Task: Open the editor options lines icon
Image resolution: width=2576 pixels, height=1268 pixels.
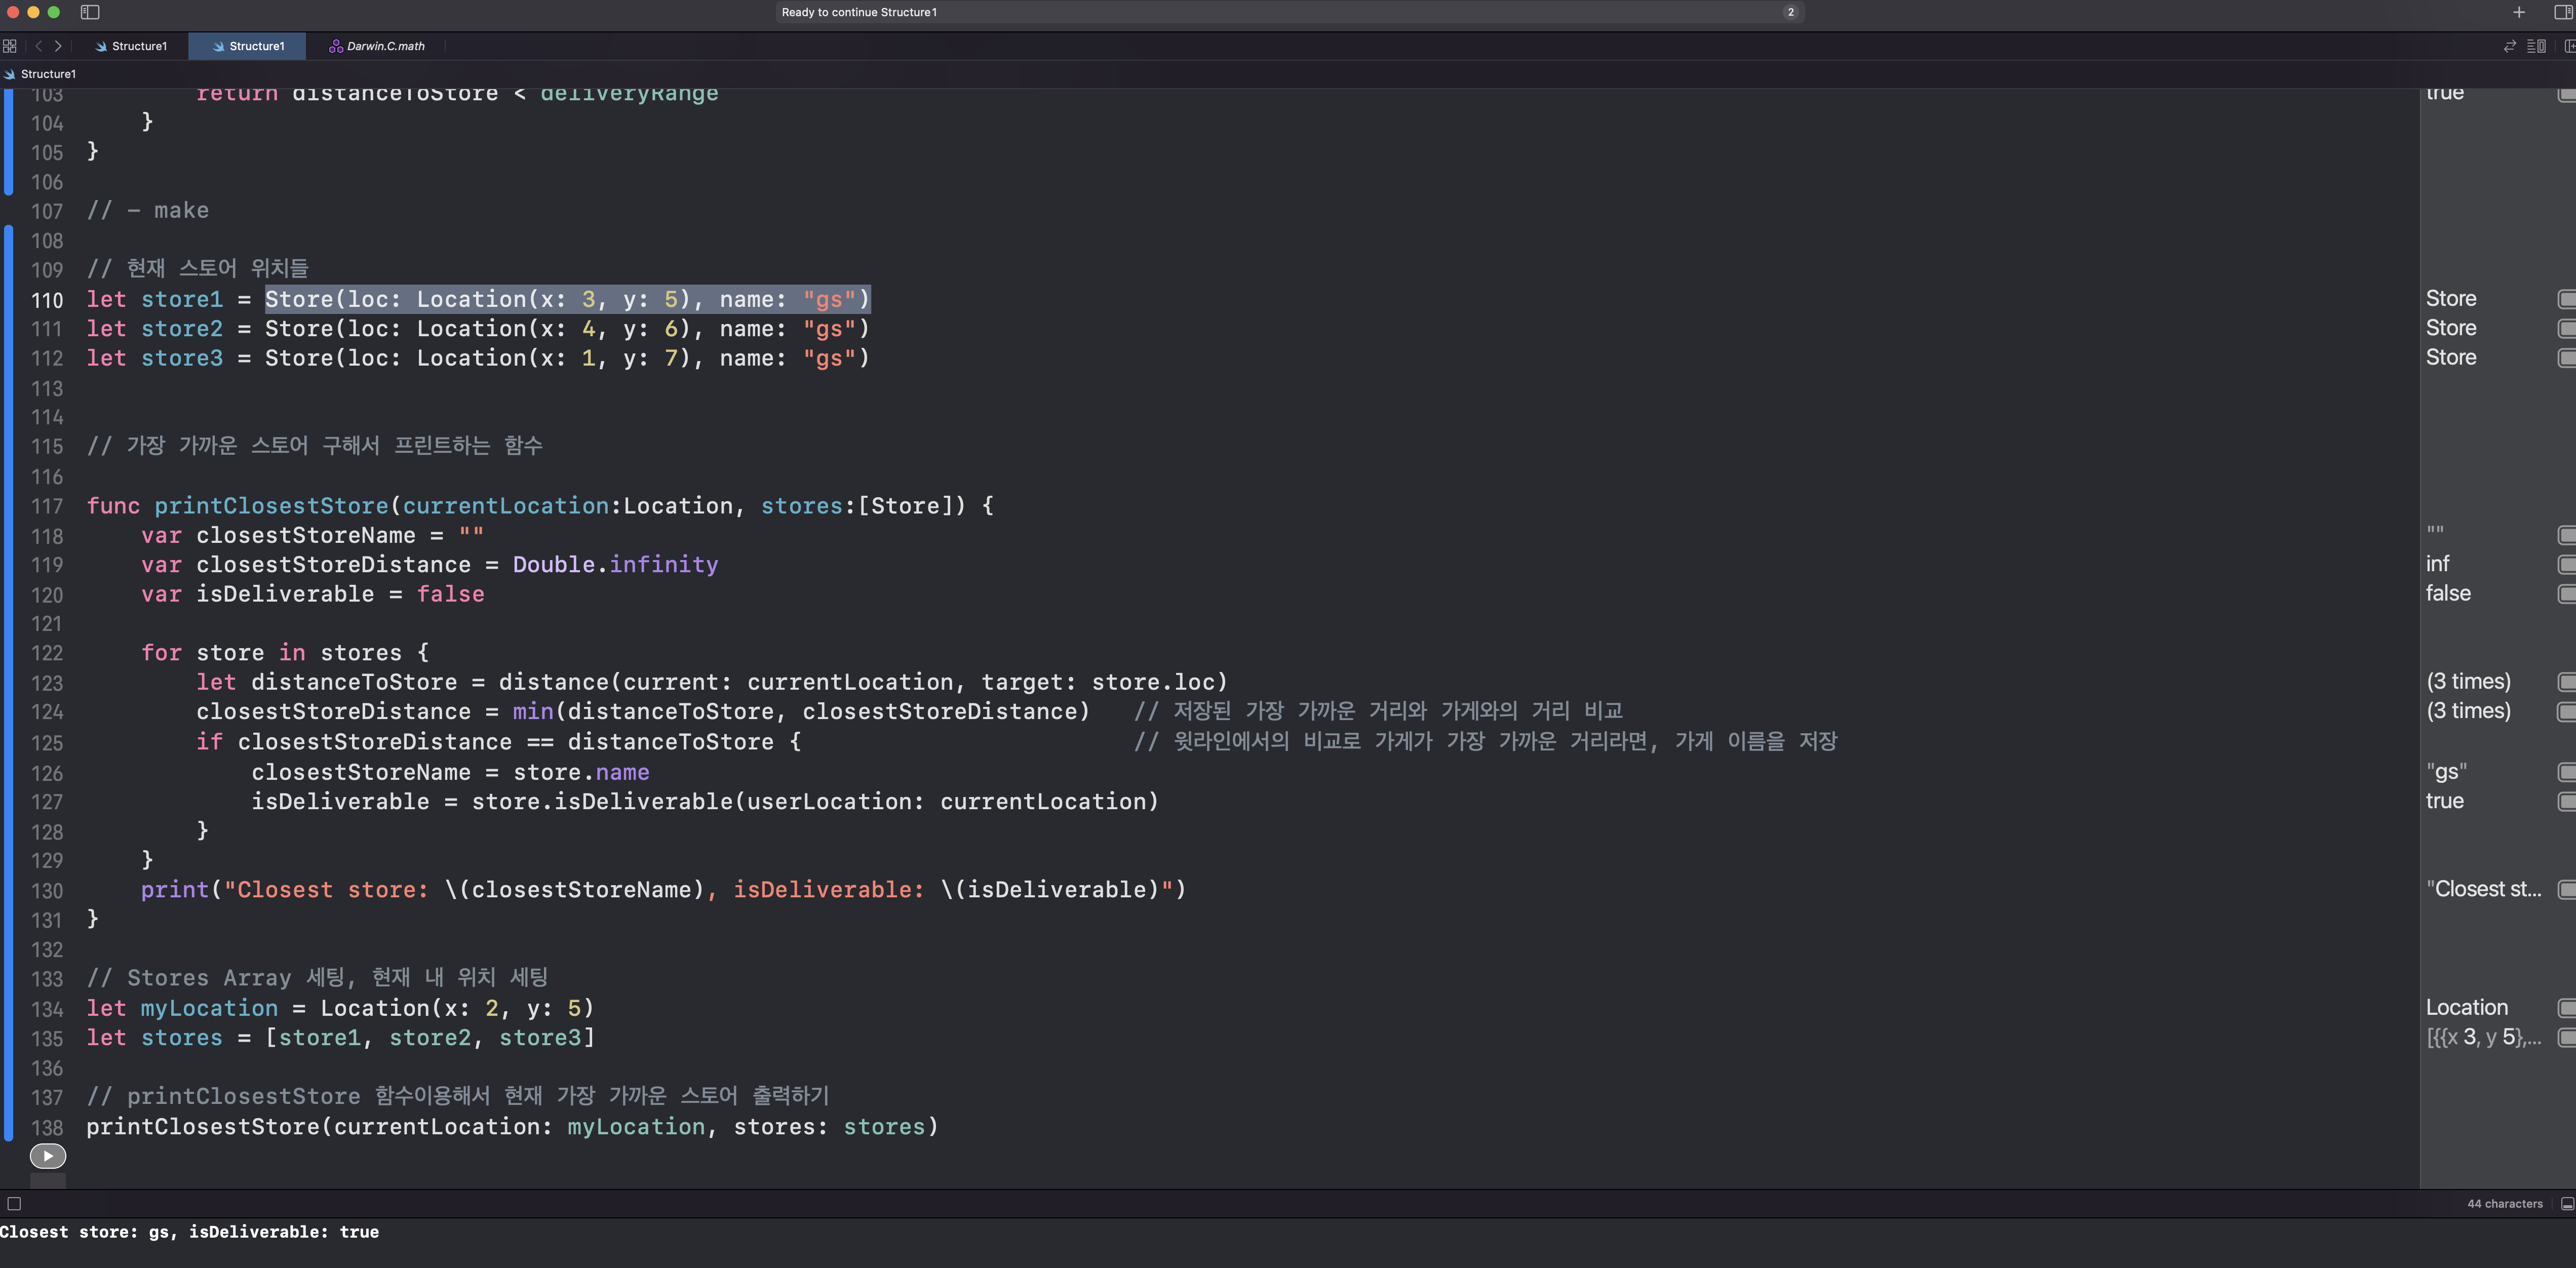Action: 2535,46
